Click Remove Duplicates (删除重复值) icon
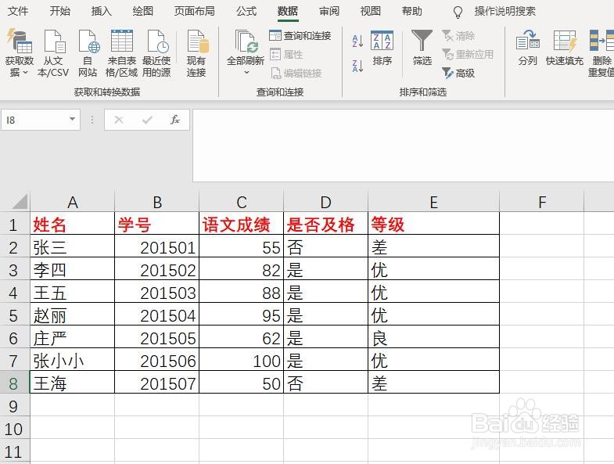 pos(601,53)
